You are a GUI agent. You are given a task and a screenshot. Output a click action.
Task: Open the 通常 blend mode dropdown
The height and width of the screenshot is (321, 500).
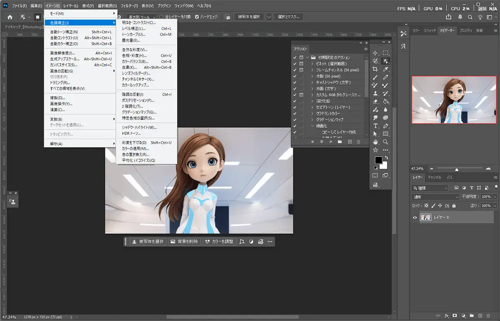click(435, 197)
